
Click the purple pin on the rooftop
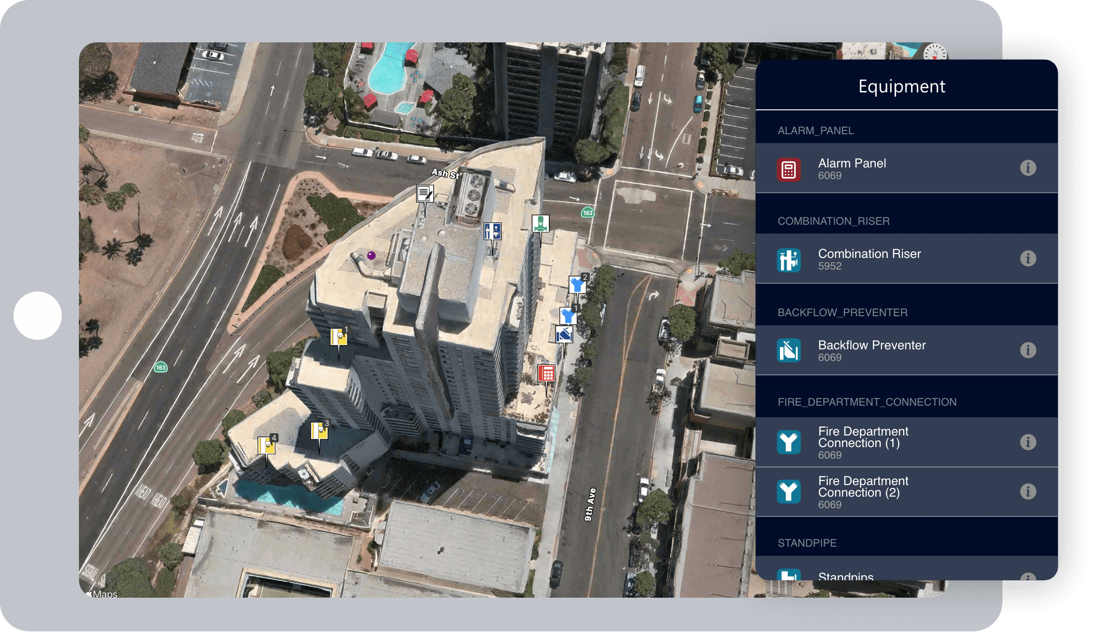pyautogui.click(x=371, y=256)
